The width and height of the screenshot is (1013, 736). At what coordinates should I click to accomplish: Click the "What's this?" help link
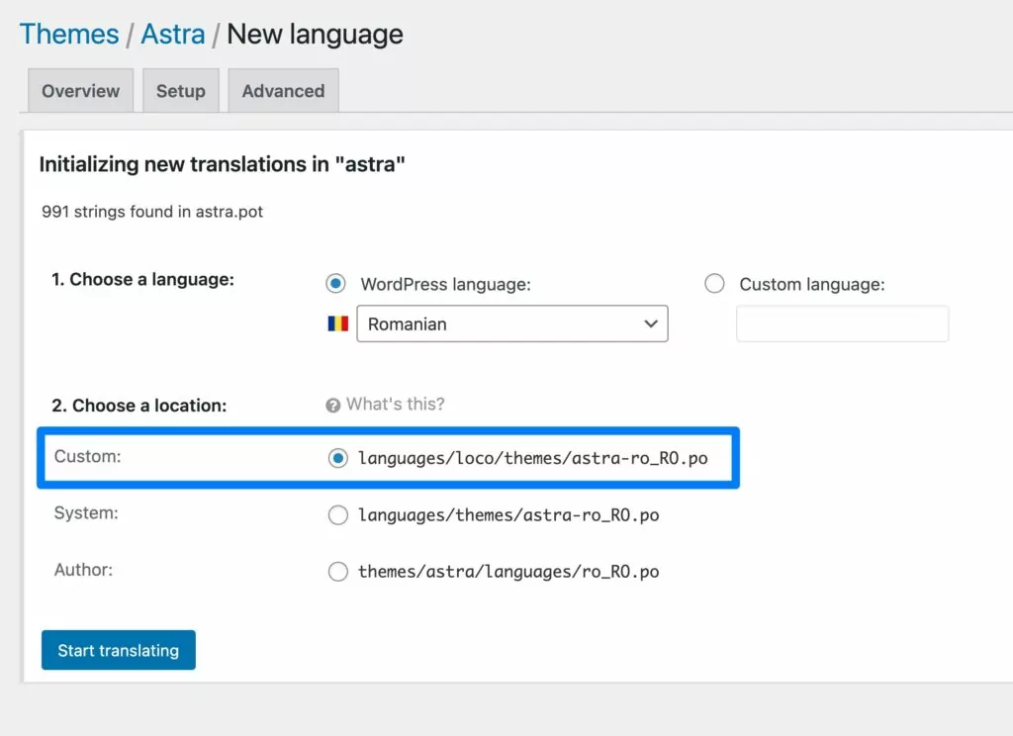[395, 405]
